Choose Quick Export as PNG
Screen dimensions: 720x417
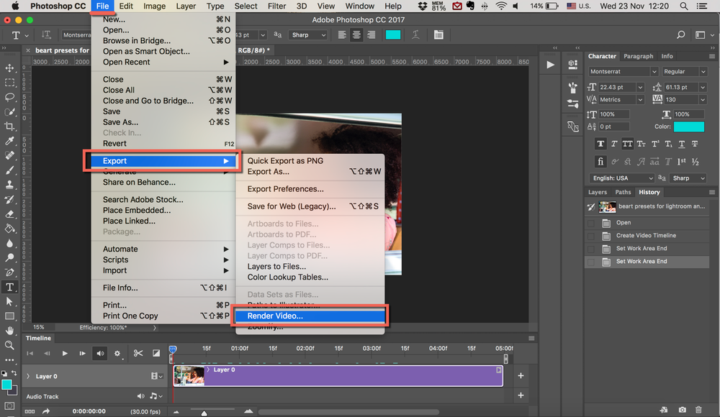tap(310, 161)
